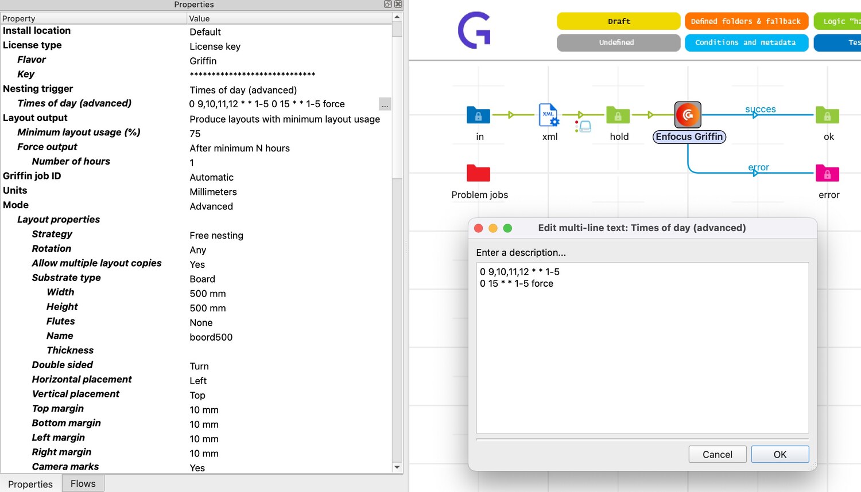
Task: Click the Allow multiple layout copies value
Action: pyautogui.click(x=197, y=264)
